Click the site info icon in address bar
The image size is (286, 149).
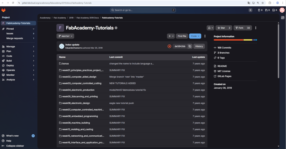(x=19, y=3)
